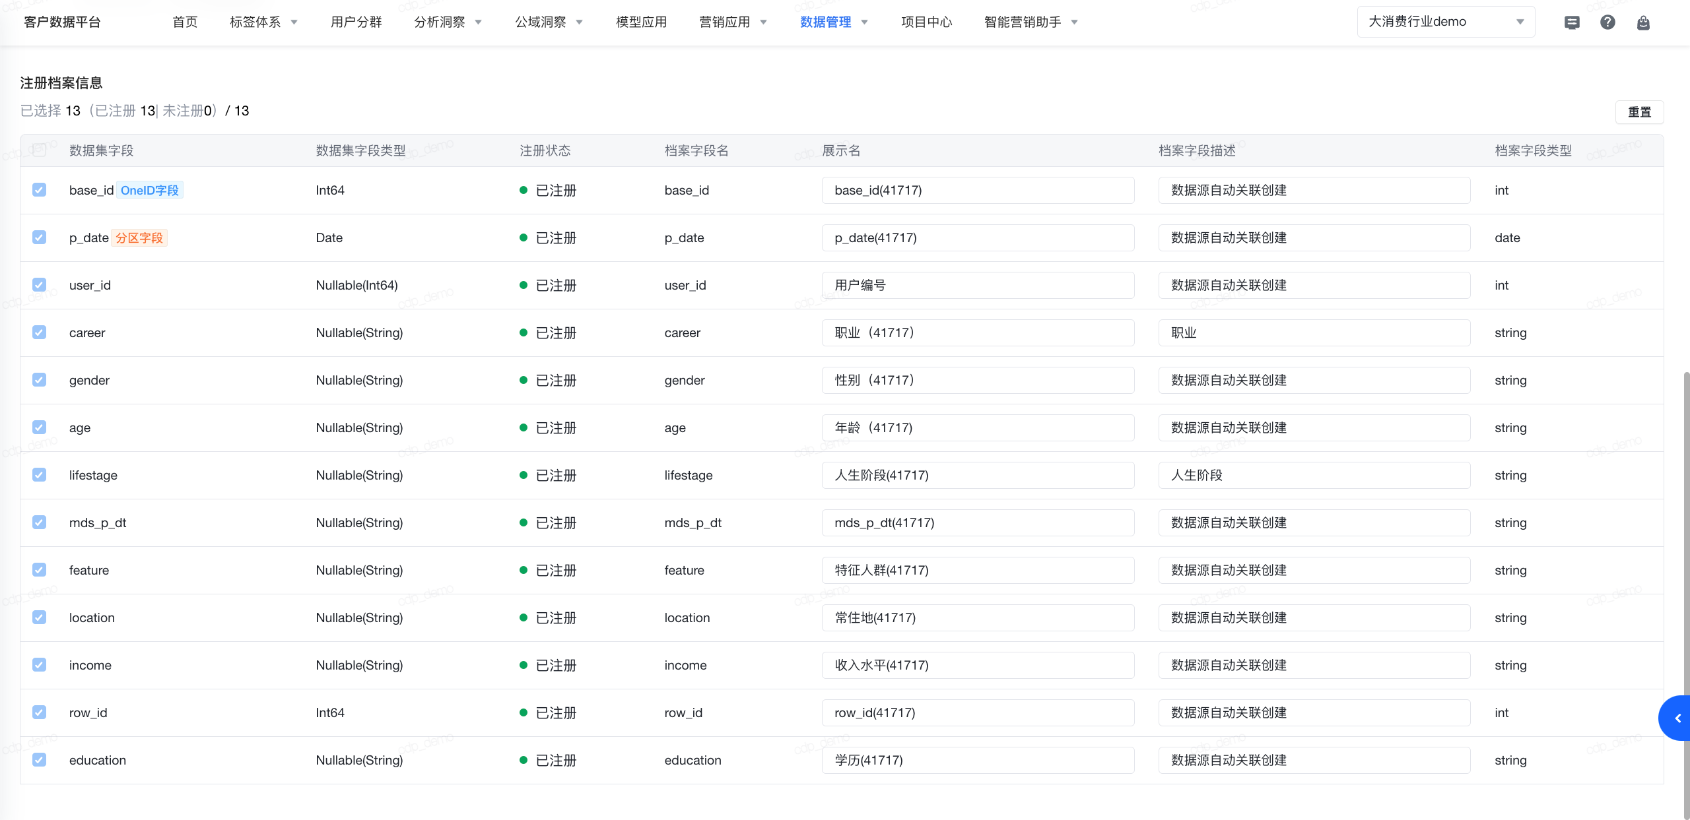Edit the 用户编号 display name field
The height and width of the screenshot is (820, 1690).
978,285
